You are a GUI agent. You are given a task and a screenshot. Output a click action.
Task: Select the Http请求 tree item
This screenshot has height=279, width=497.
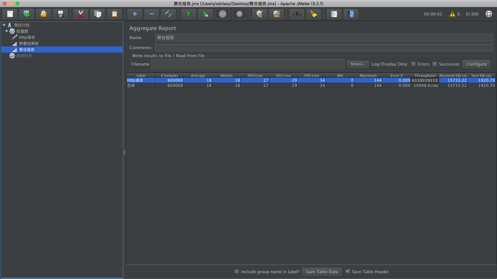point(27,37)
